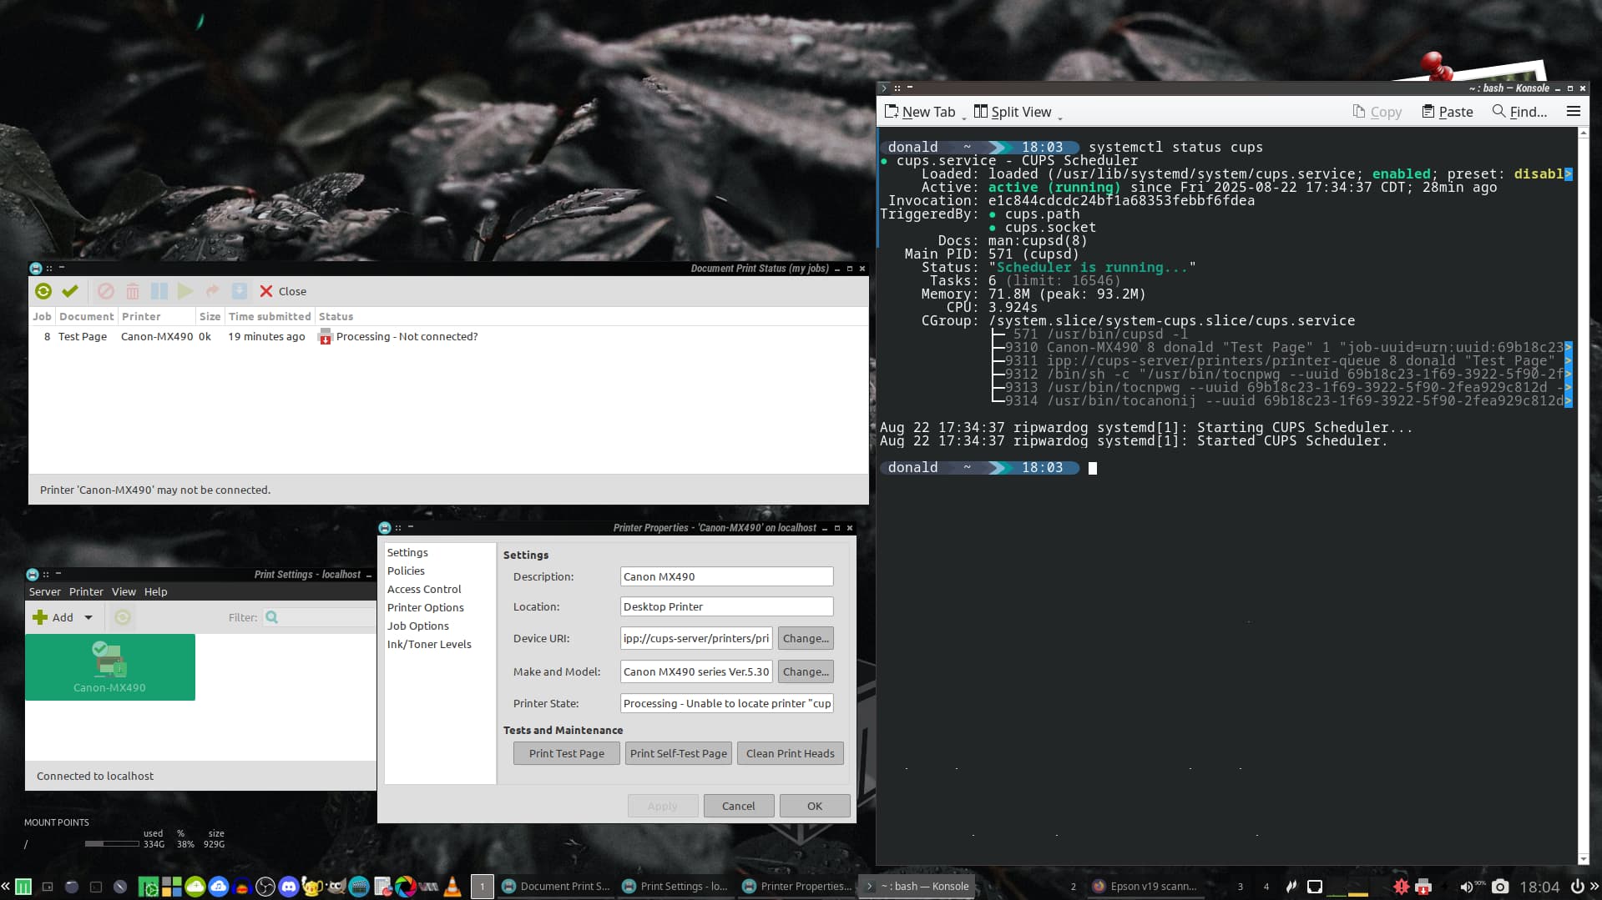Click the refresh icon in Document Print Status

click(43, 291)
